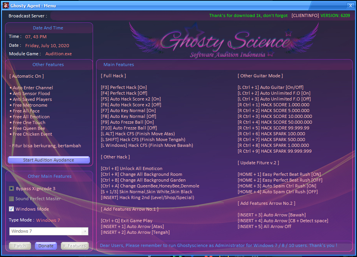Click the Ghosty Agent title bar icon
This screenshot has height=257, width=357.
click(x=6, y=6)
